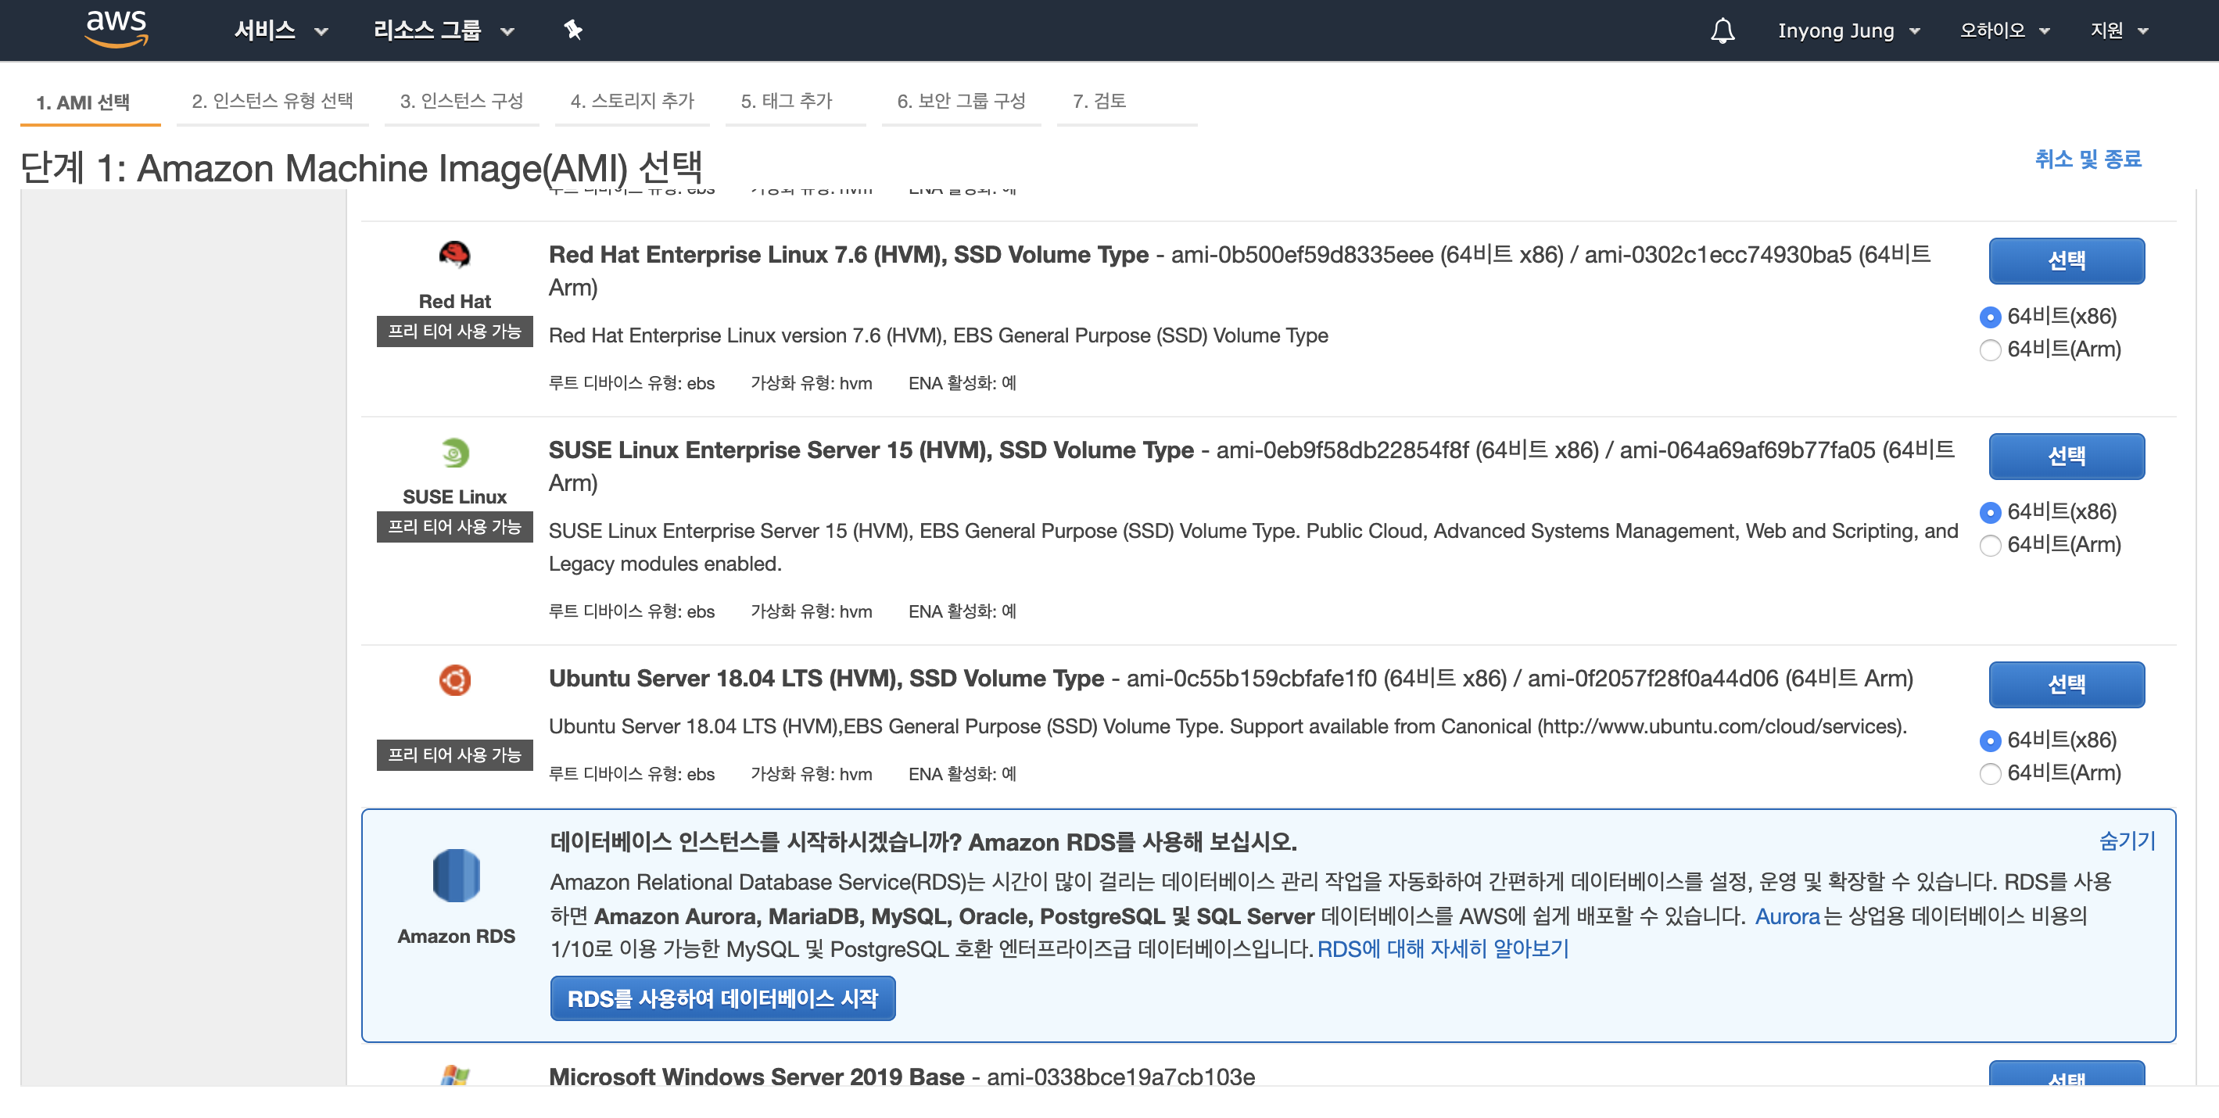
Task: Go to step 2 인스턴스 유형 선택 tab
Action: [x=272, y=102]
